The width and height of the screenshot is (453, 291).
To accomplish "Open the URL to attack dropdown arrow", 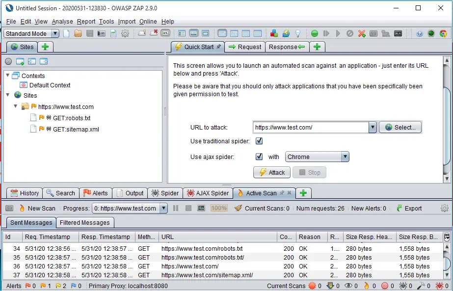I will [373, 127].
